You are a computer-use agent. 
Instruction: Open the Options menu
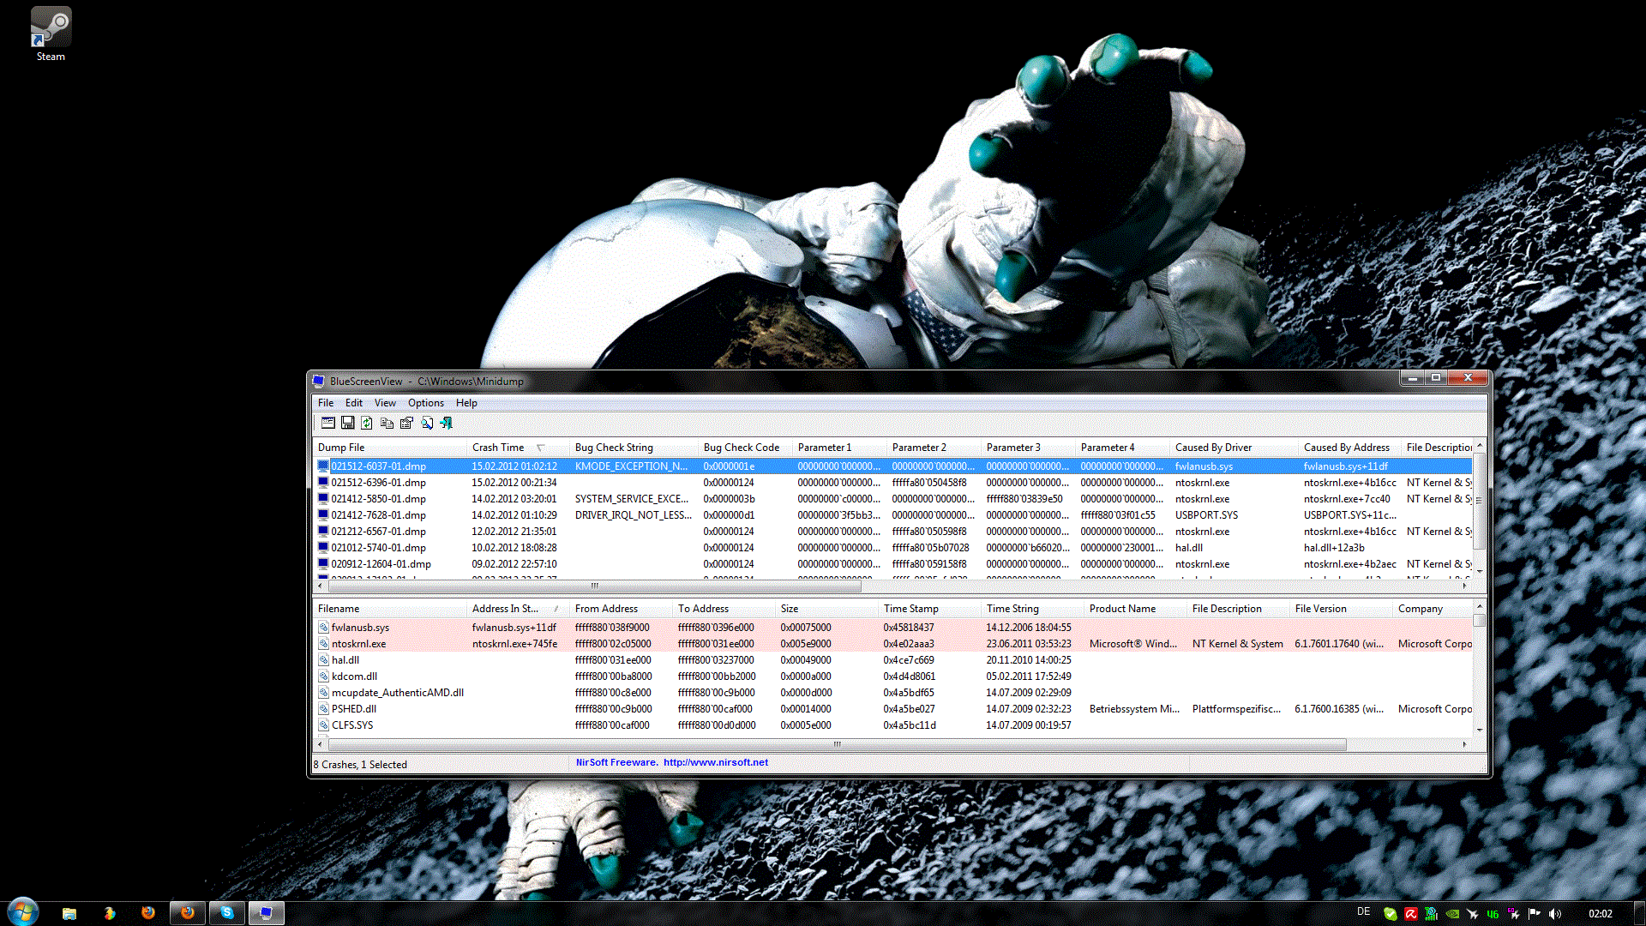tap(425, 403)
